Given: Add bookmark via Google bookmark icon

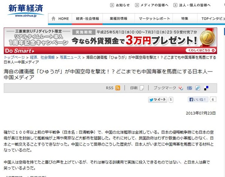Looking at the screenshot, I should pyautogui.click(x=181, y=88).
